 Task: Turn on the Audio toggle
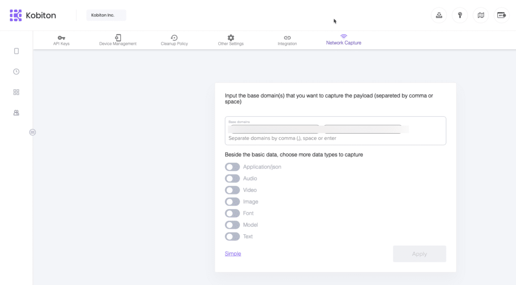tap(232, 178)
